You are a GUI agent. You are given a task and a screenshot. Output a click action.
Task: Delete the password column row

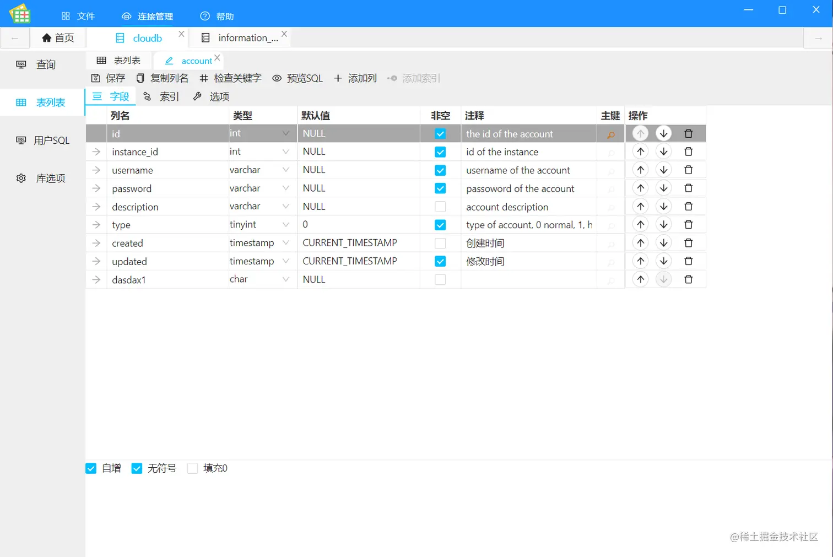click(688, 188)
